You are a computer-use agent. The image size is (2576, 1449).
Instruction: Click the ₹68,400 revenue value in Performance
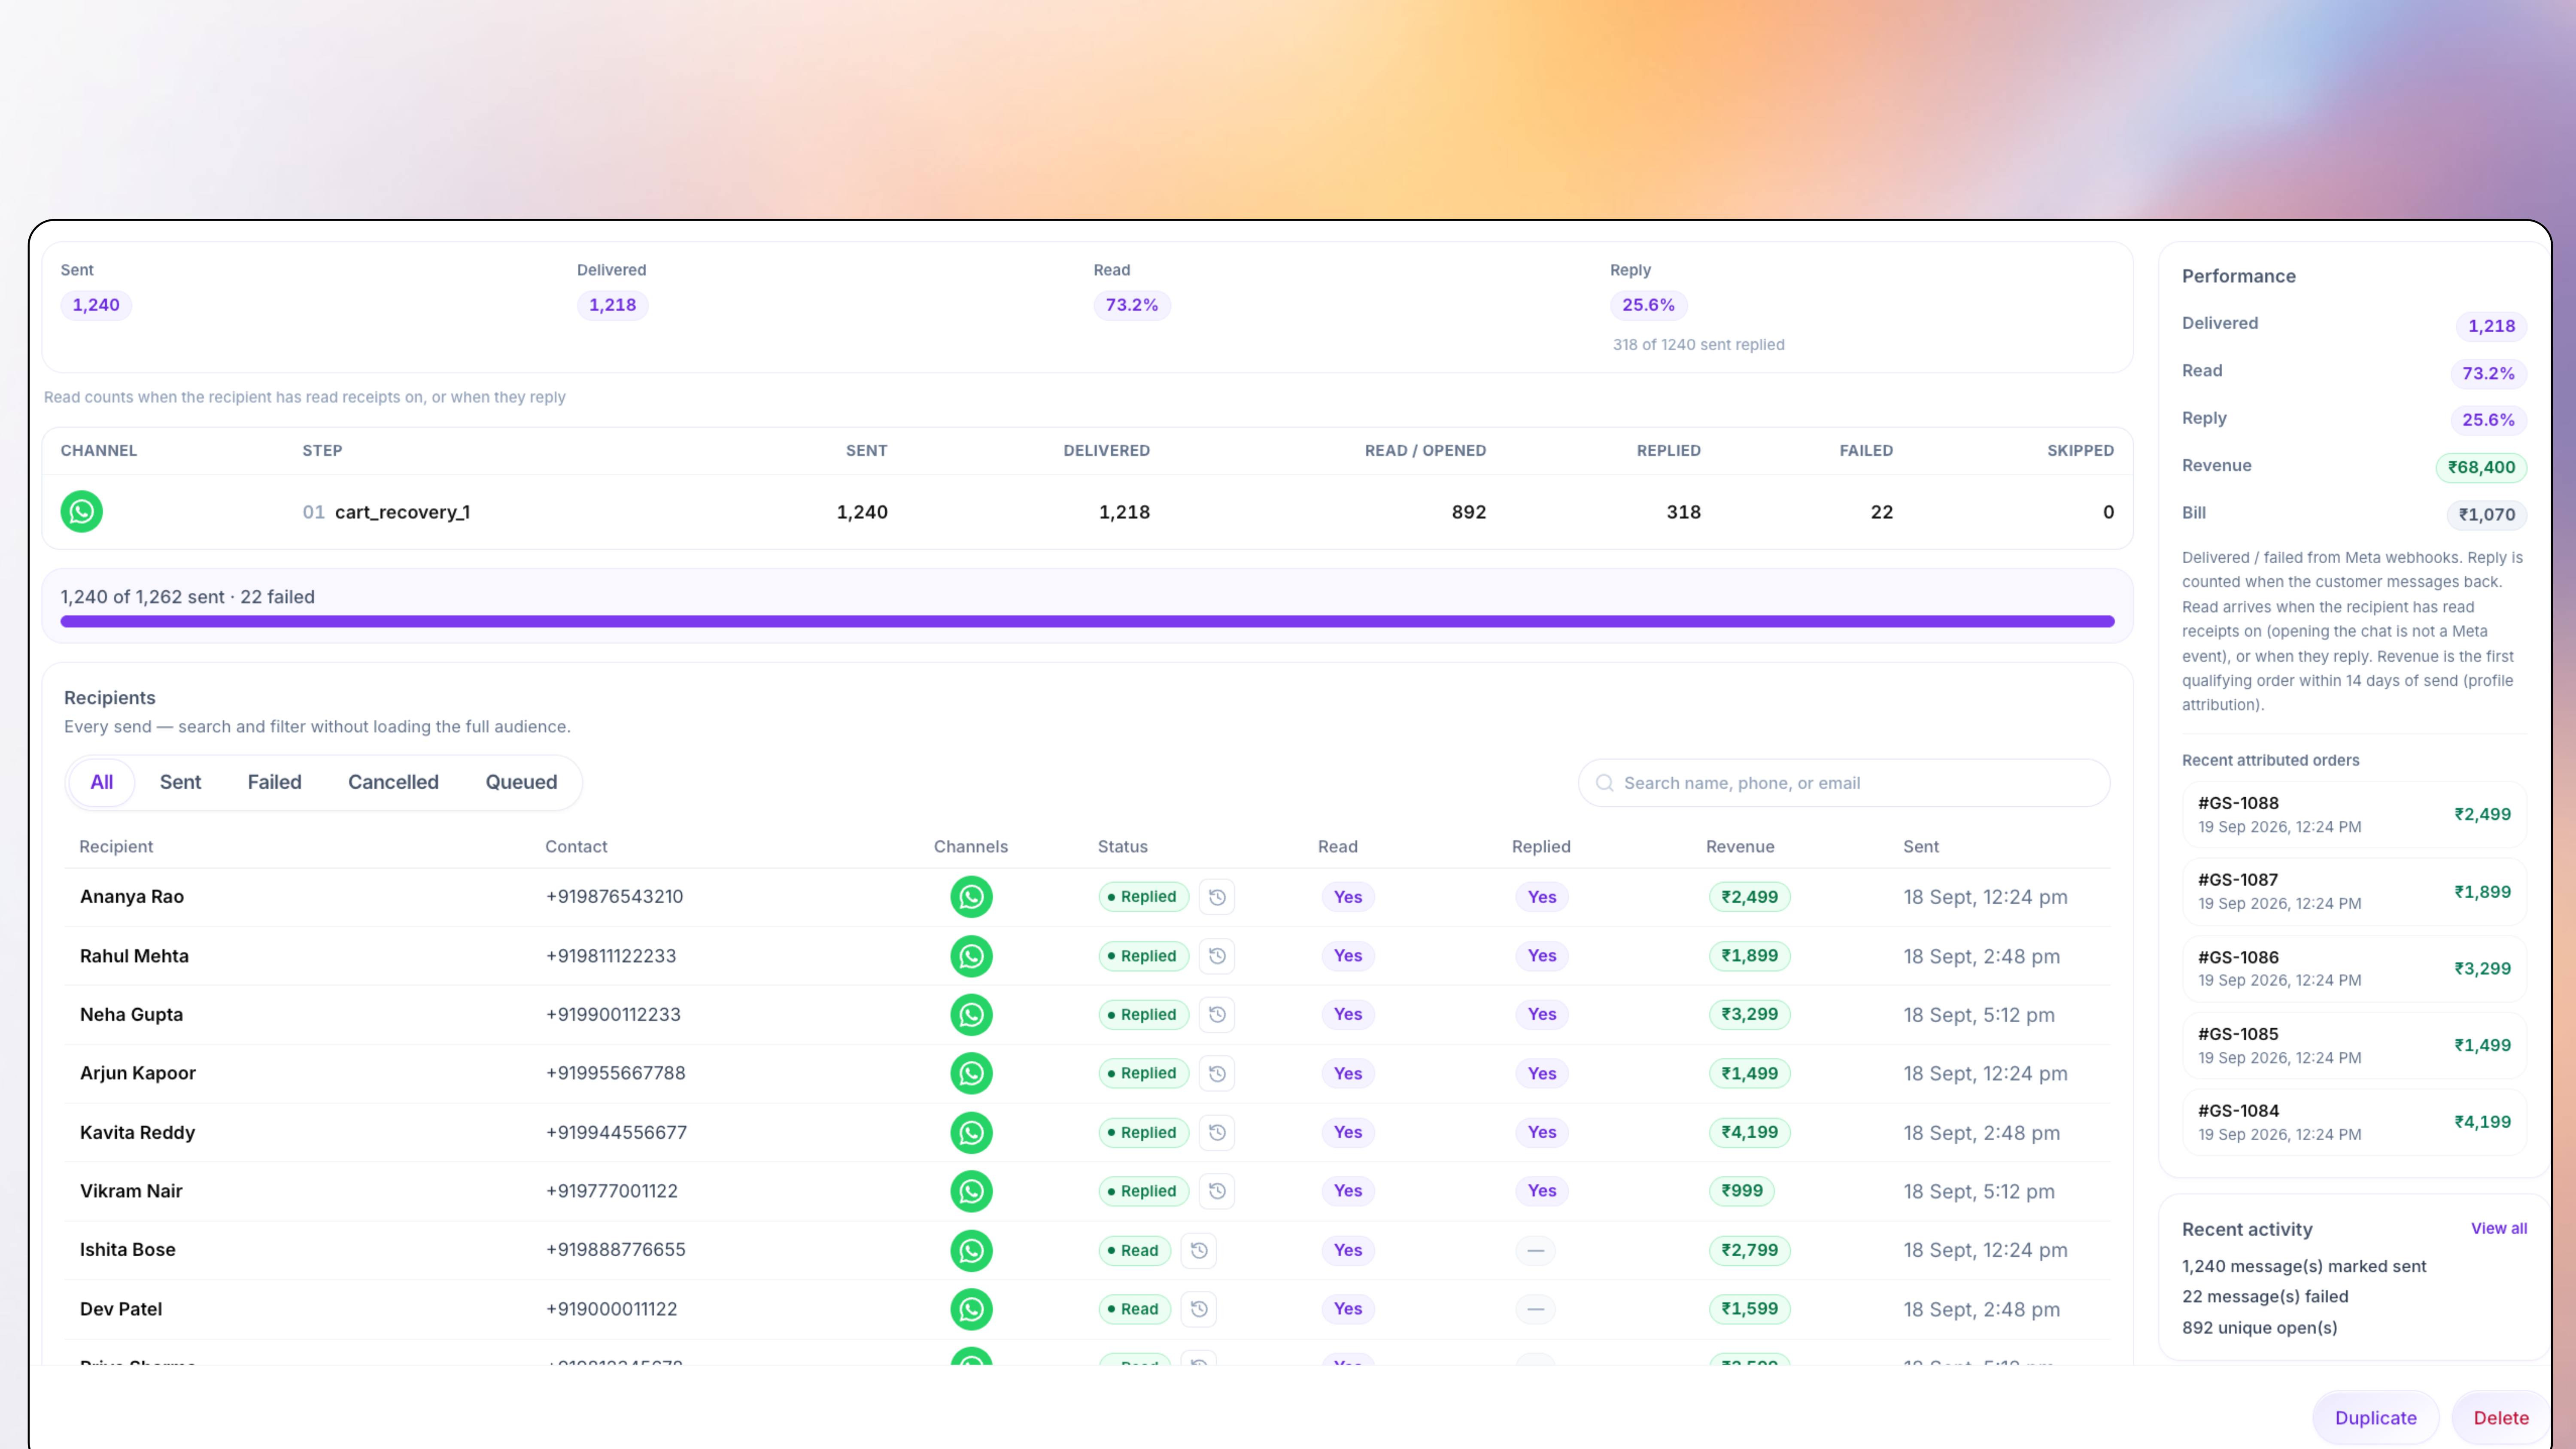pos(2481,467)
